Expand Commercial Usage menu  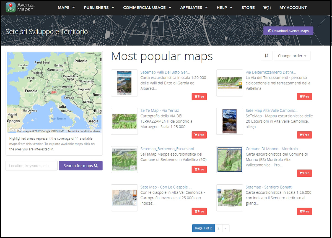[x=147, y=8]
